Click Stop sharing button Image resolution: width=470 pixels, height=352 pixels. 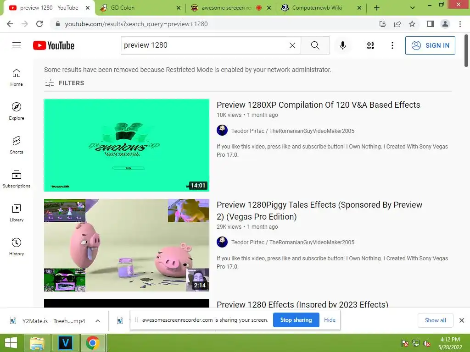tap(296, 319)
